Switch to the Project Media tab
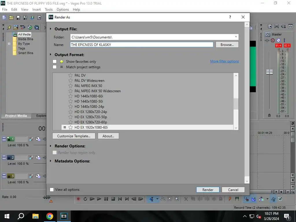 tap(16, 116)
